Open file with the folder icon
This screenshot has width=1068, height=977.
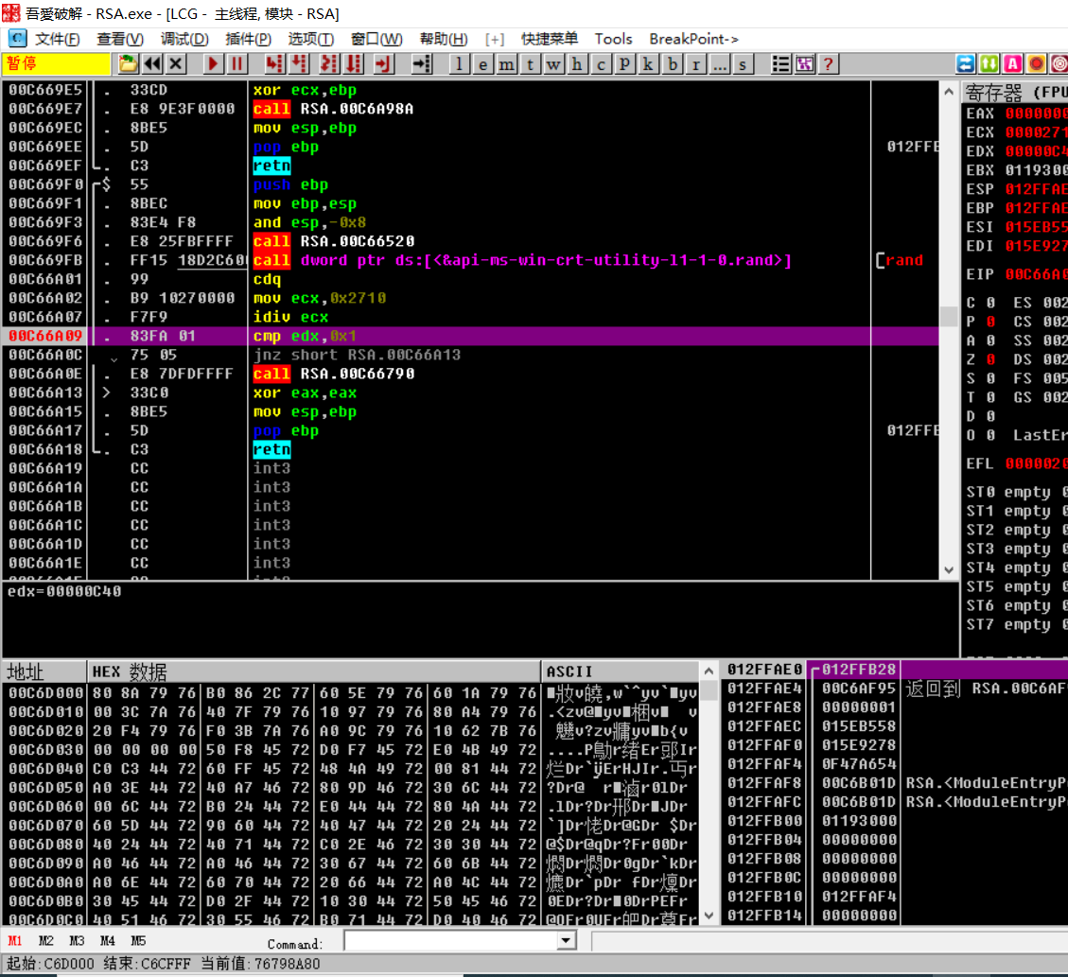(128, 64)
